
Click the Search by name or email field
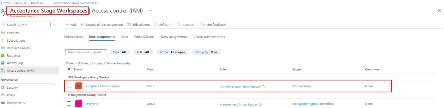(86, 52)
